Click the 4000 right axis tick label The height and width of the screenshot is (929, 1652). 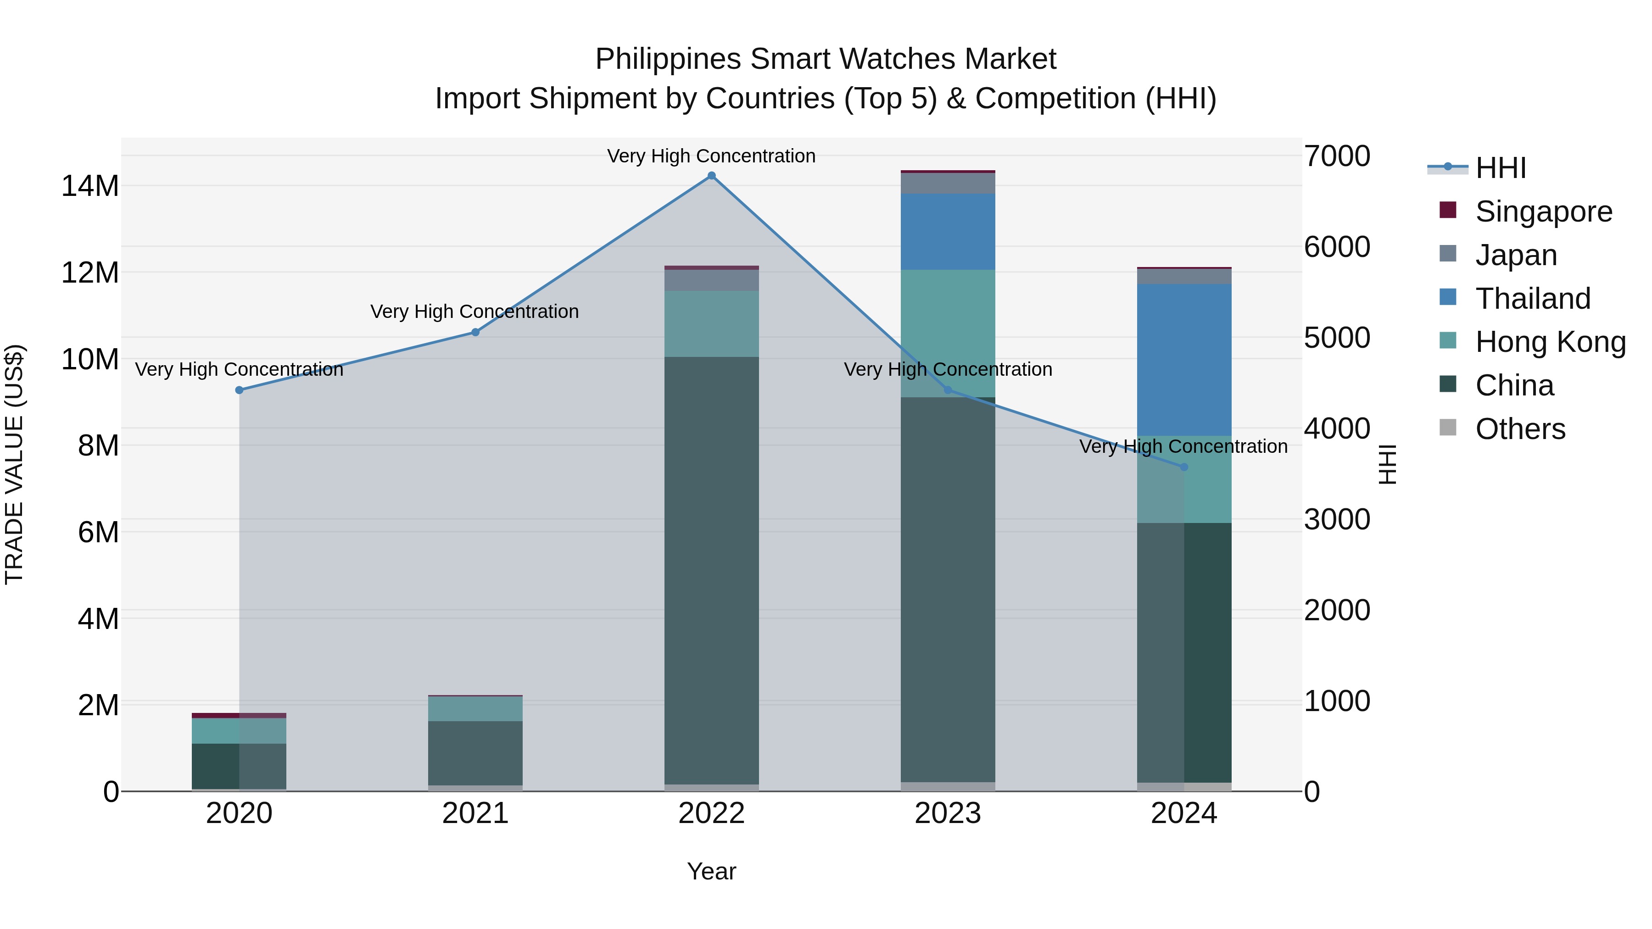click(1337, 428)
